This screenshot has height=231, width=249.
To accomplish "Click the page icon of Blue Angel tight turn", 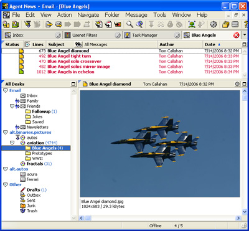I will (21, 56).
